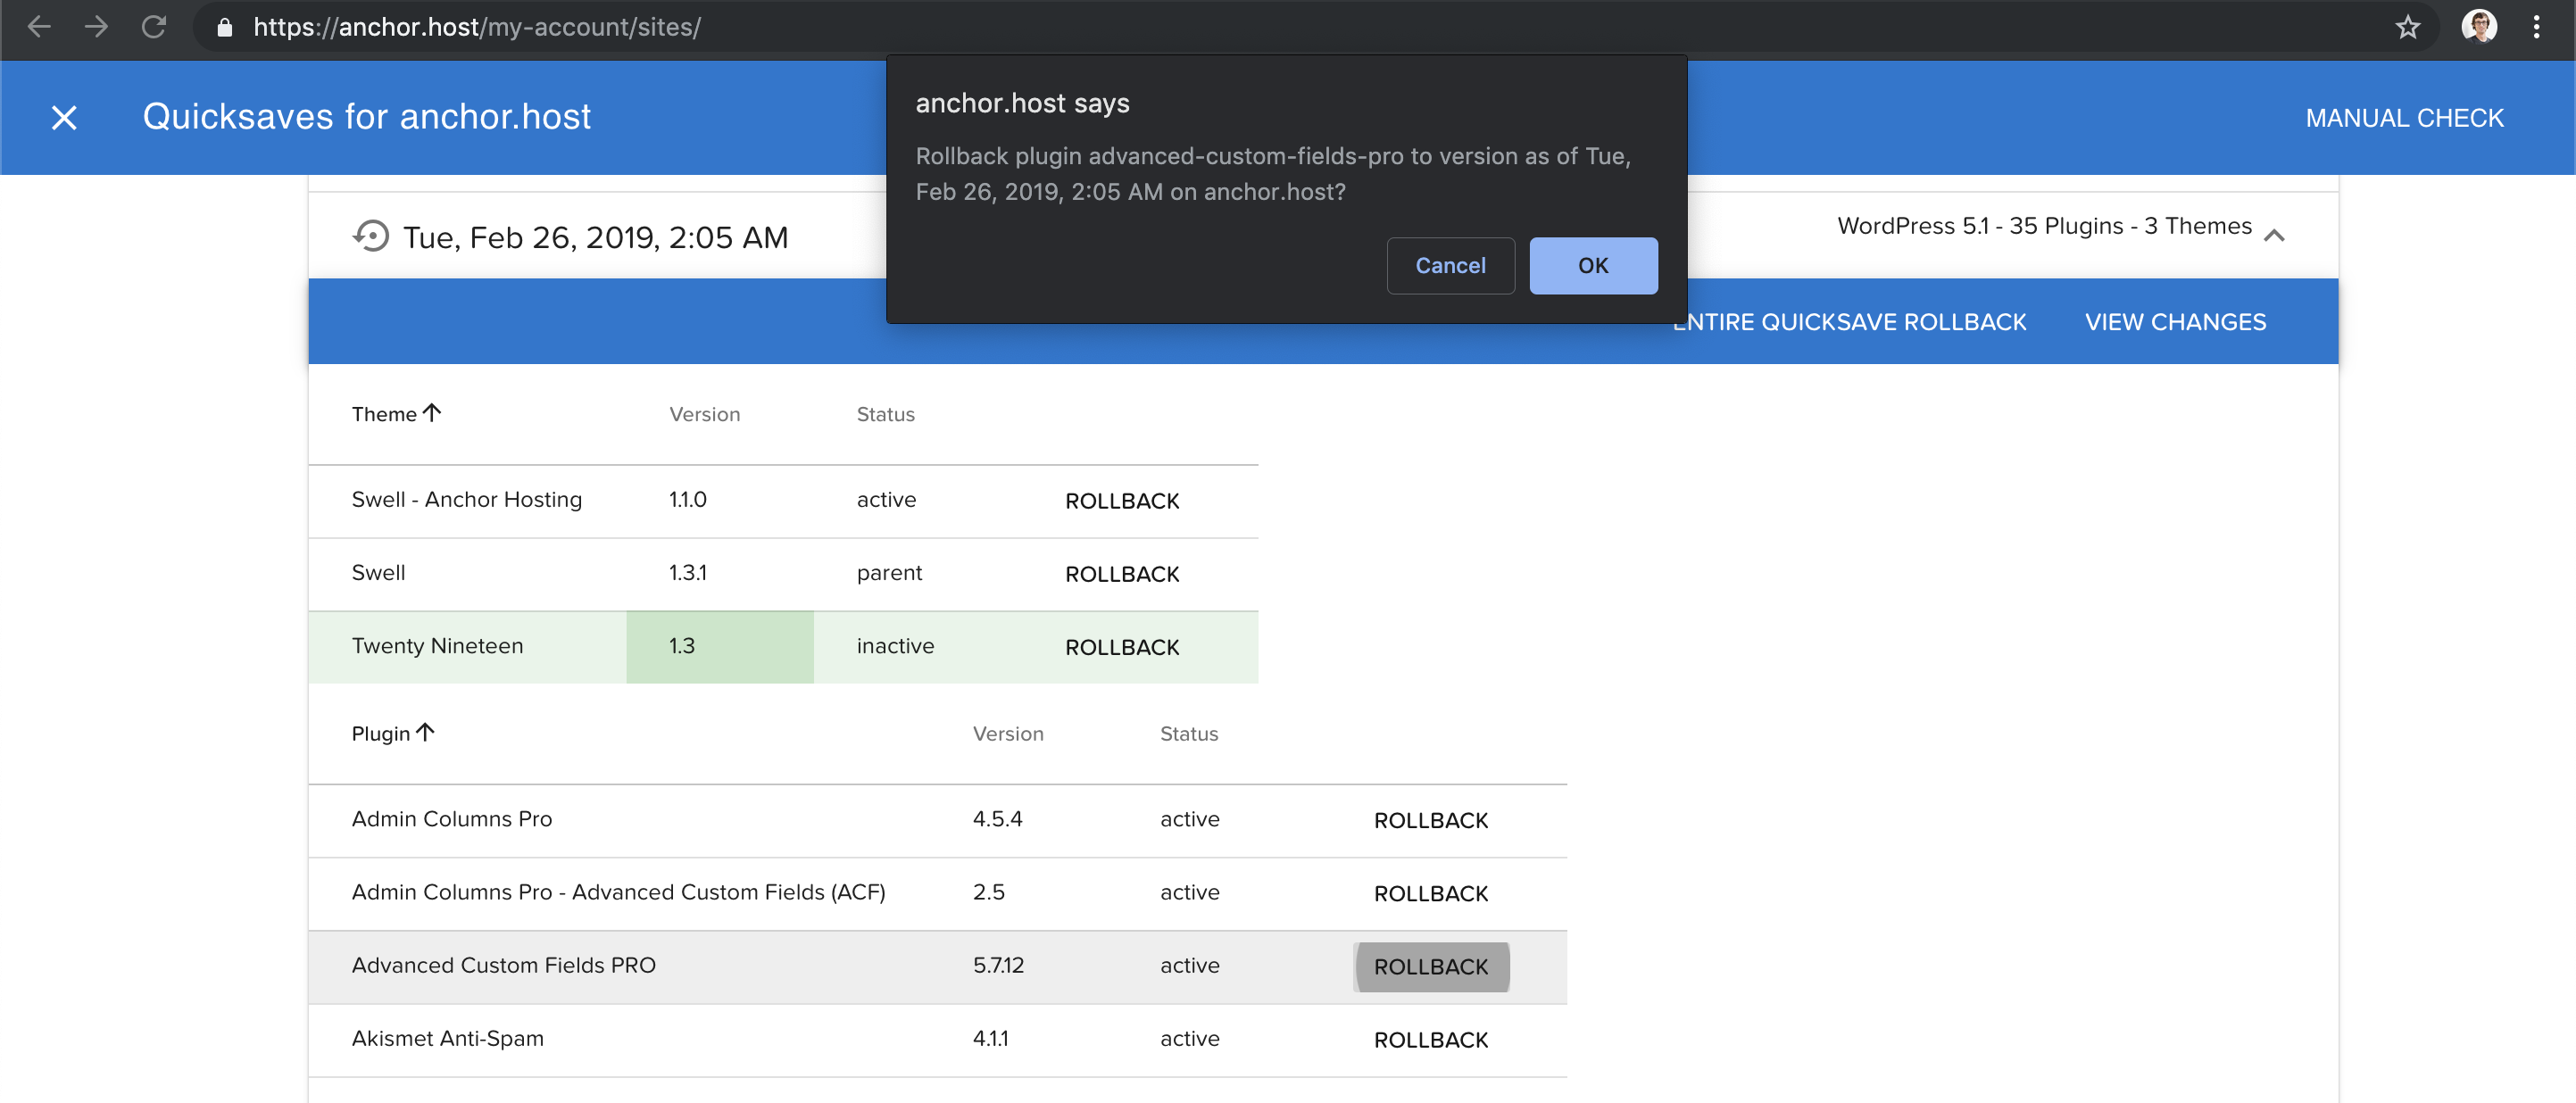Collapse the quicksave with chevron arrow
The height and width of the screenshot is (1103, 2576).
click(2274, 235)
